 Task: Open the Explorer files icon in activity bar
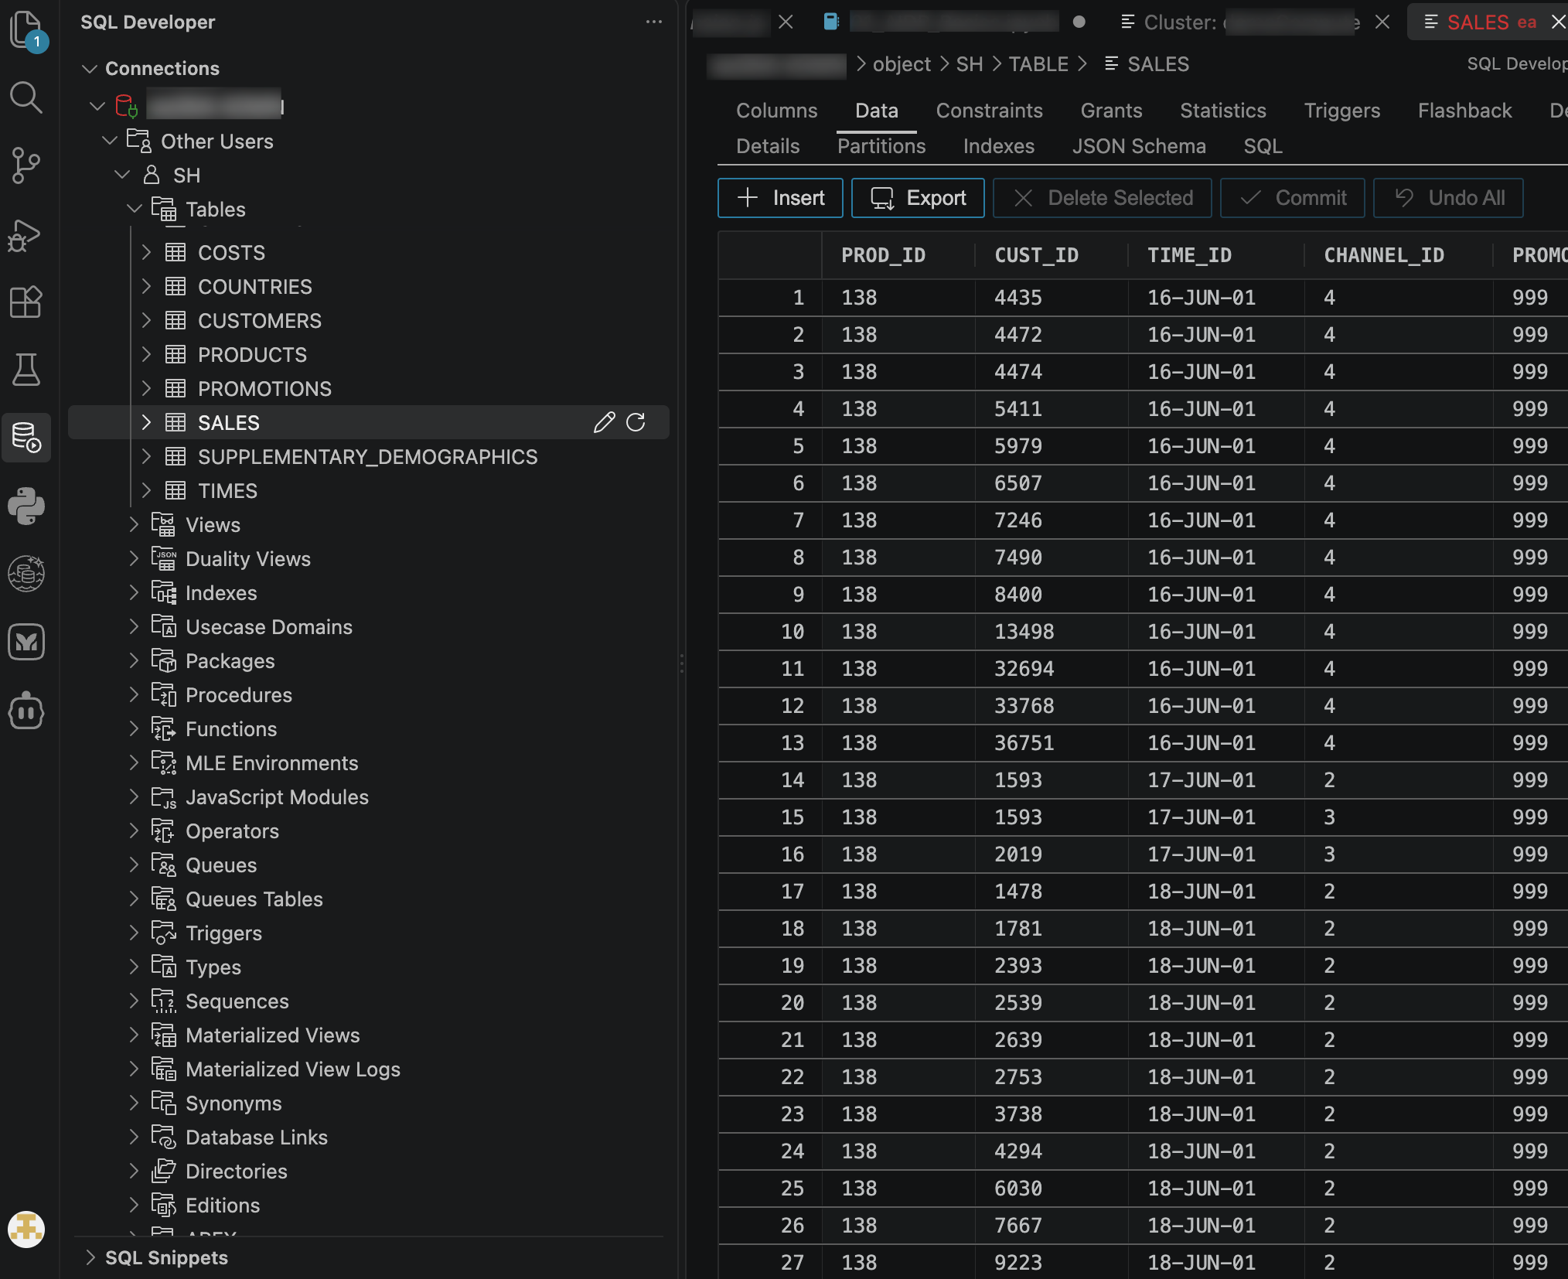(26, 29)
